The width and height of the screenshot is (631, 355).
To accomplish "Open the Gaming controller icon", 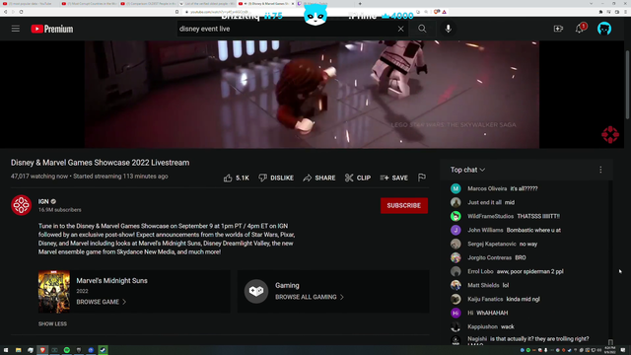I will 256,291.
